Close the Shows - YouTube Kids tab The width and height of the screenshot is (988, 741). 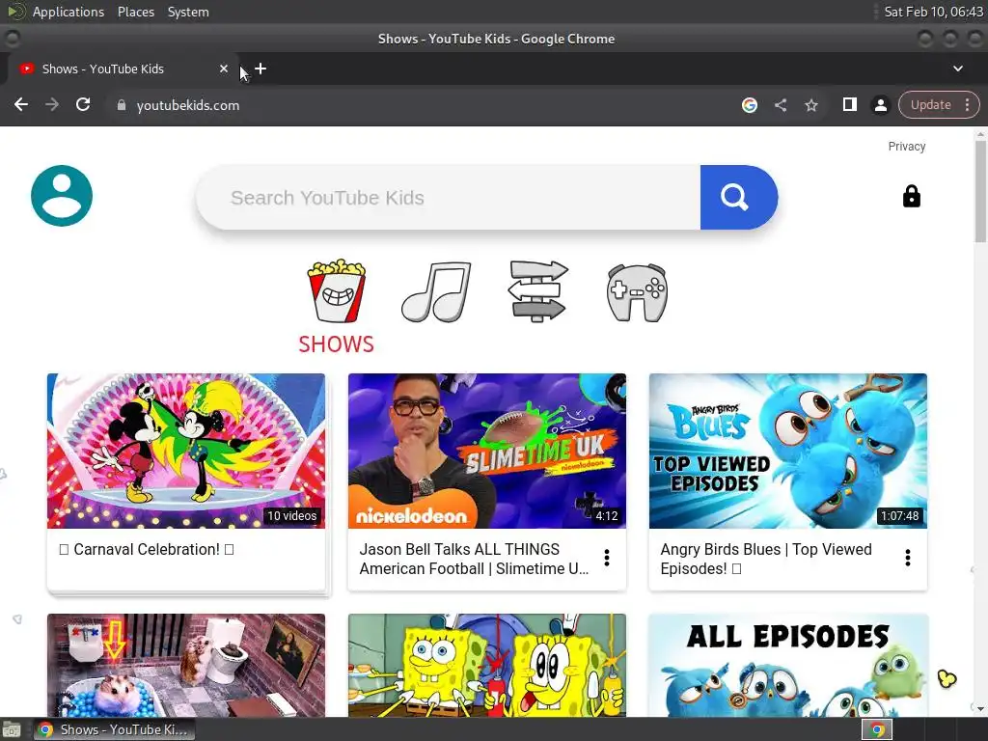(224, 69)
